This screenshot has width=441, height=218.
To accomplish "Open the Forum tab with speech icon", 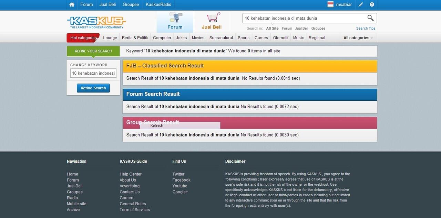I will point(175,22).
